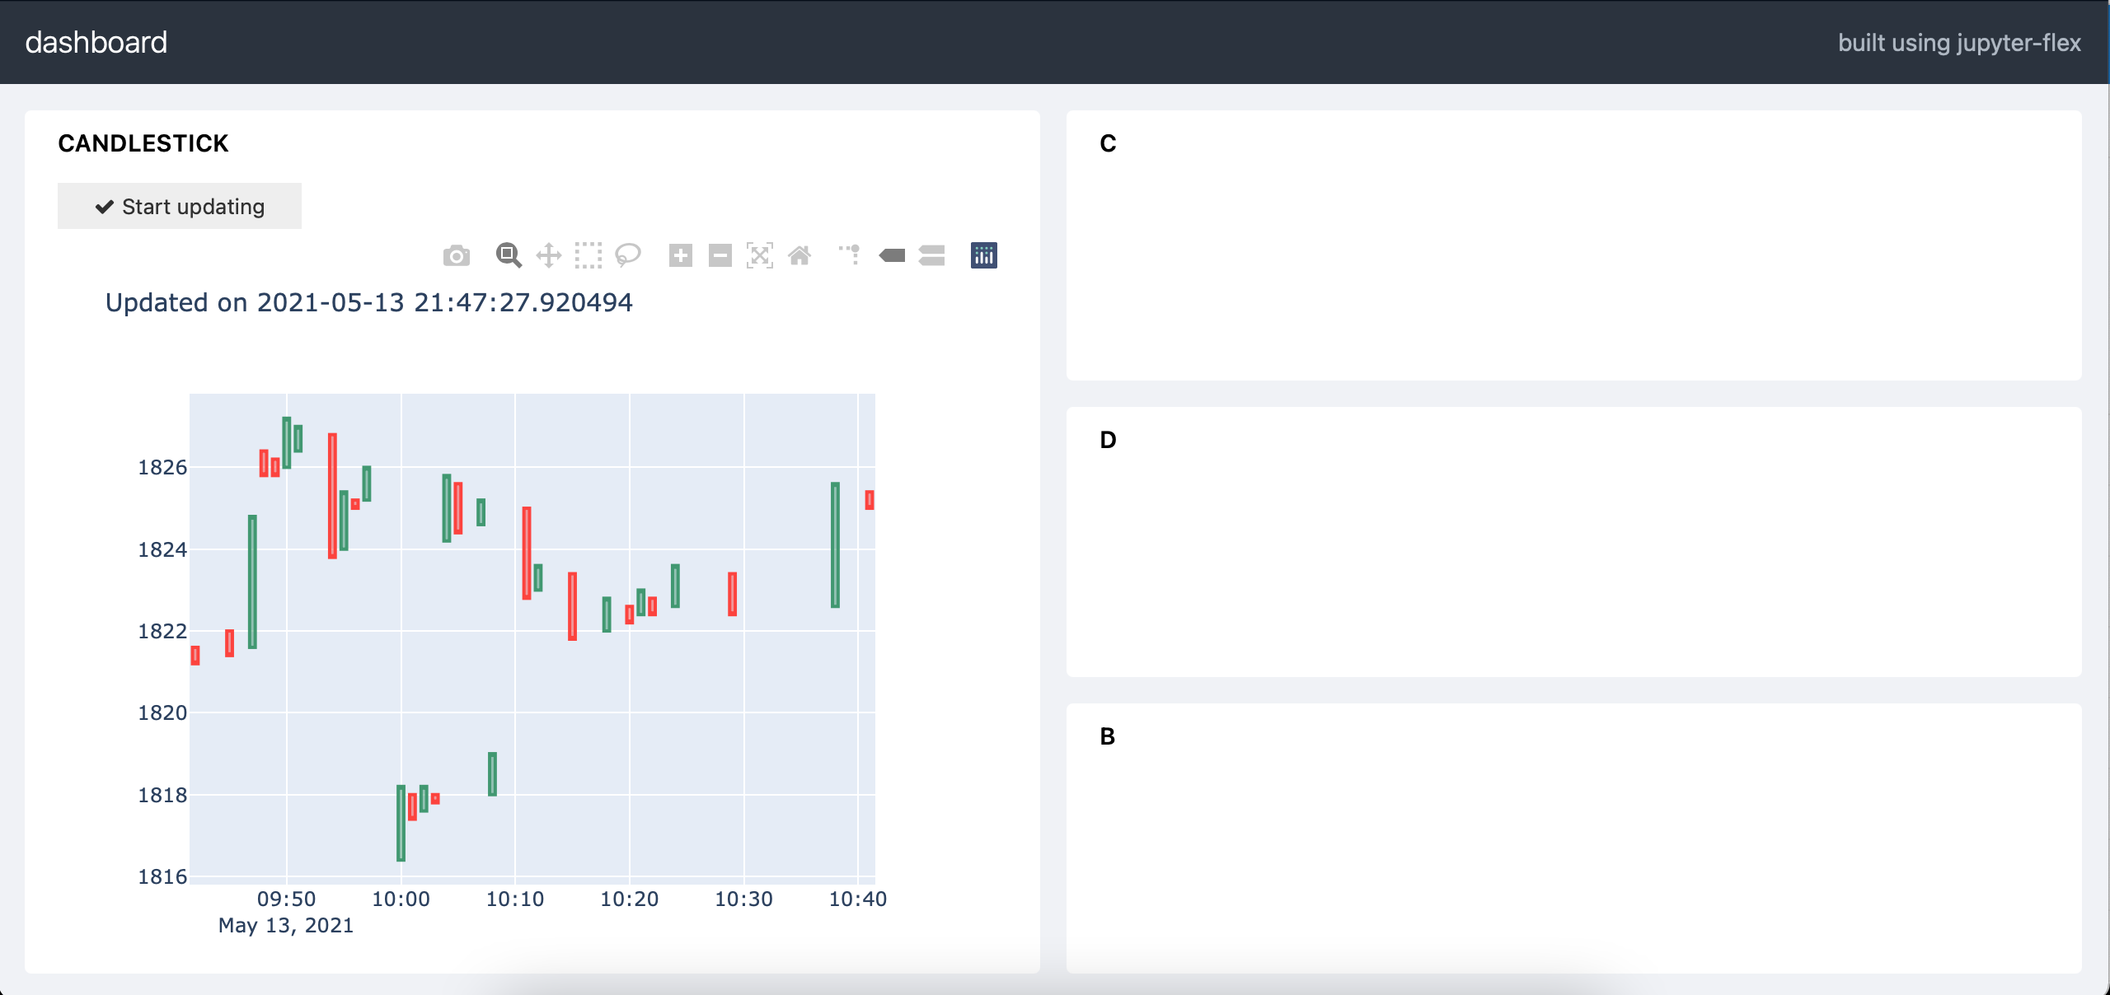This screenshot has height=995, width=2110.
Task: Toggle the Start updating button
Action: pyautogui.click(x=180, y=206)
